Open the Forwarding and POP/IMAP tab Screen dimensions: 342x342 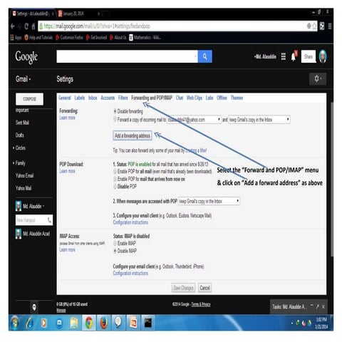click(152, 98)
